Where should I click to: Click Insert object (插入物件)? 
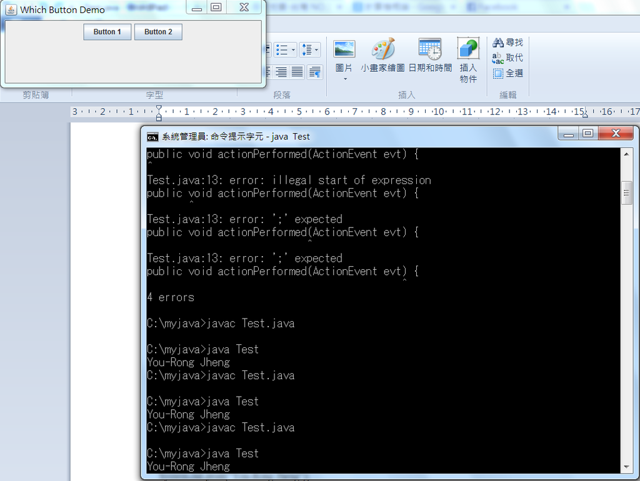(468, 60)
